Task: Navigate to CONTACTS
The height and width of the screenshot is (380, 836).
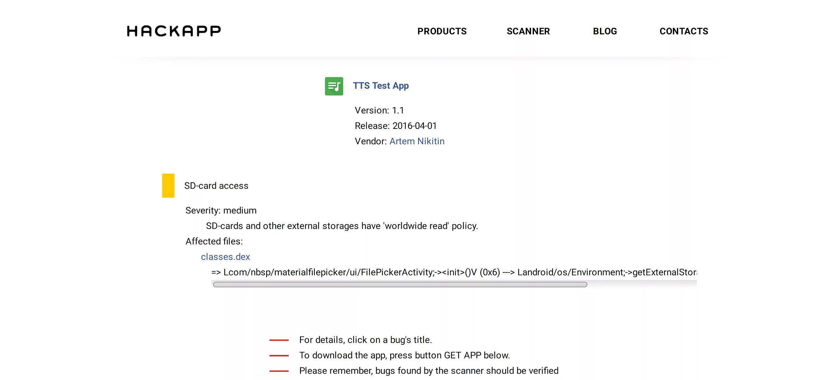Action: (684, 31)
